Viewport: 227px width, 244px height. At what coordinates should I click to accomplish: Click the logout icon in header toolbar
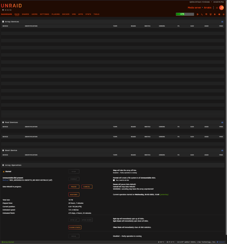tap(198, 14)
